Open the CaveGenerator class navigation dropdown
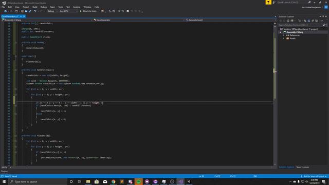329x185 pixels. point(139,20)
